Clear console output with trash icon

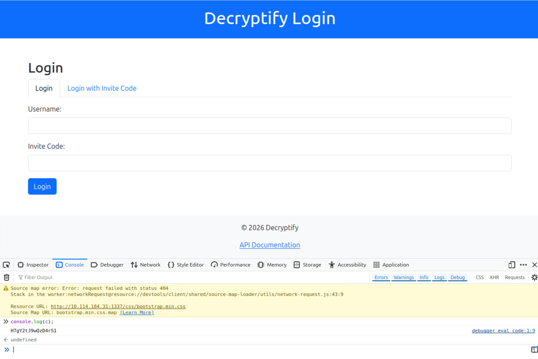(x=7, y=278)
